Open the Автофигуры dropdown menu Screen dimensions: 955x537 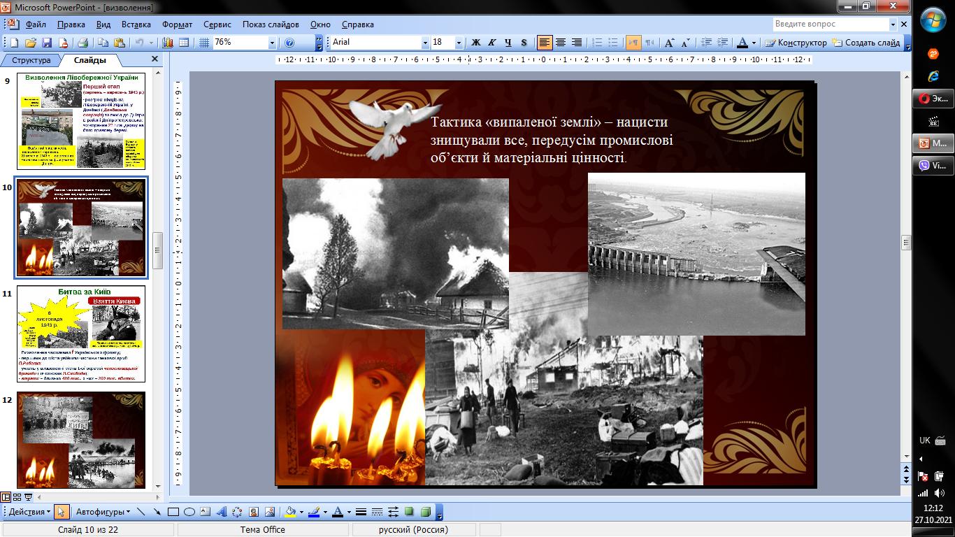click(103, 512)
